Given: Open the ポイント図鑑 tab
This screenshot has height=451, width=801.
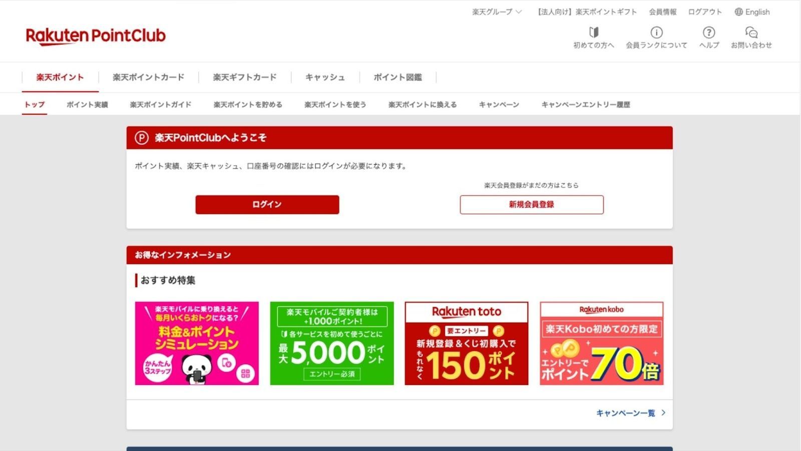Looking at the screenshot, I should click(398, 77).
